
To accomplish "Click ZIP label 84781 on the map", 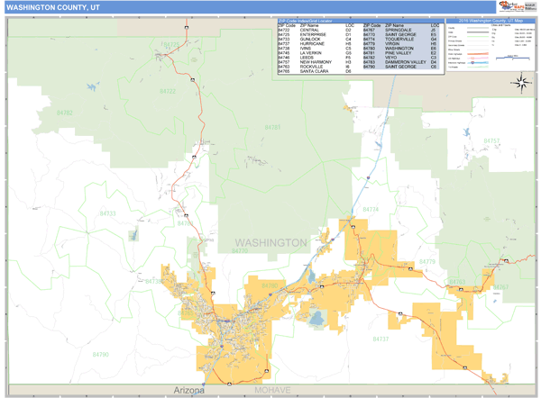I will 272,128.
